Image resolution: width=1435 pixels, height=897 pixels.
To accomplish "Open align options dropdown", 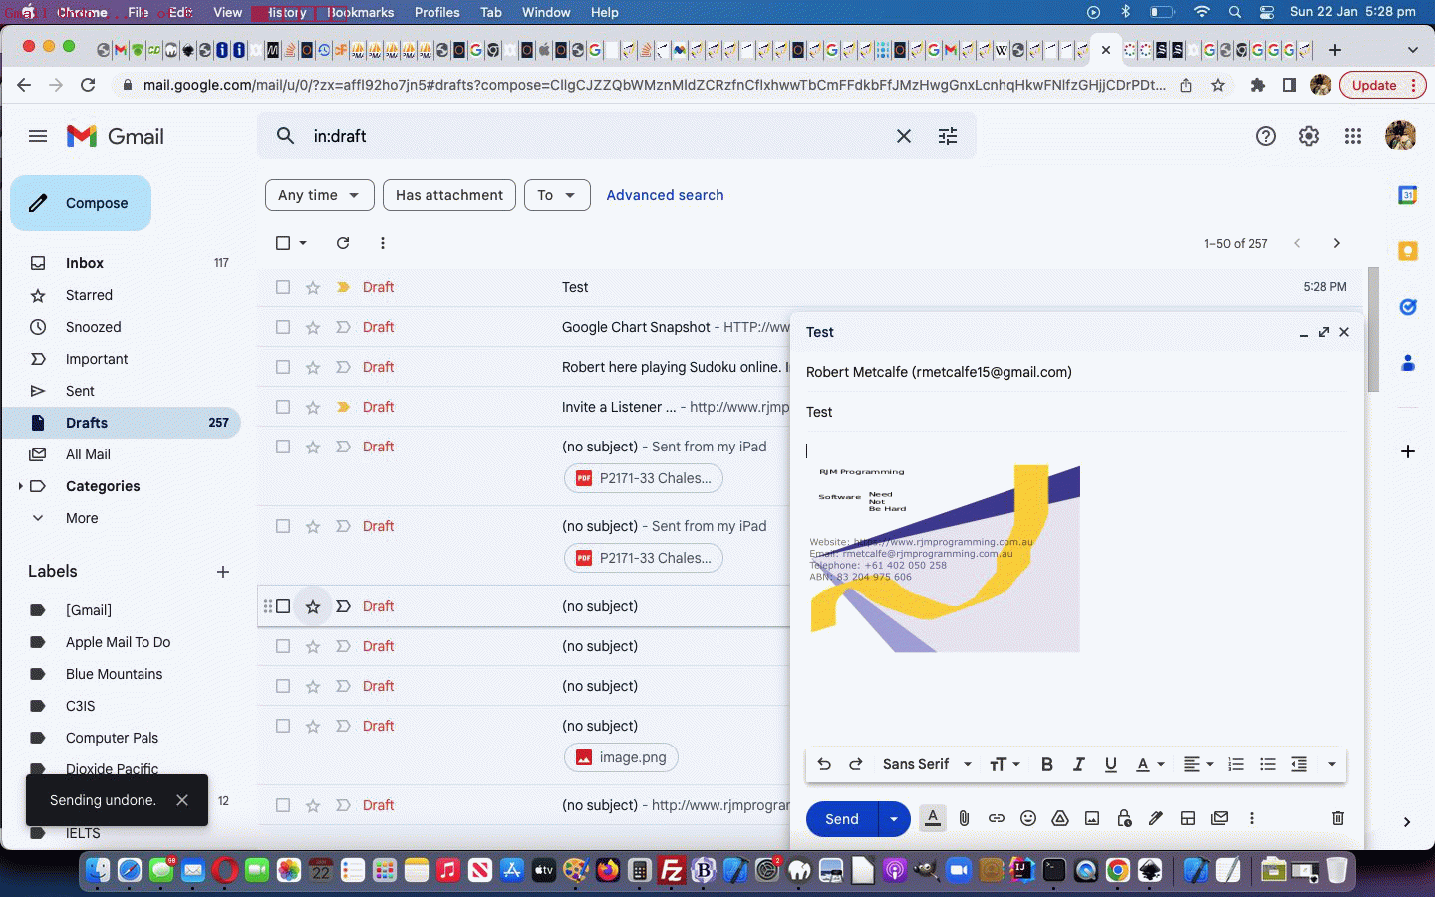I will [x=1198, y=764].
